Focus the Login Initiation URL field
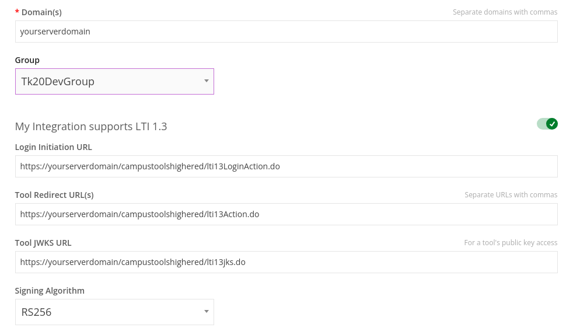The height and width of the screenshot is (331, 580). tap(286, 166)
